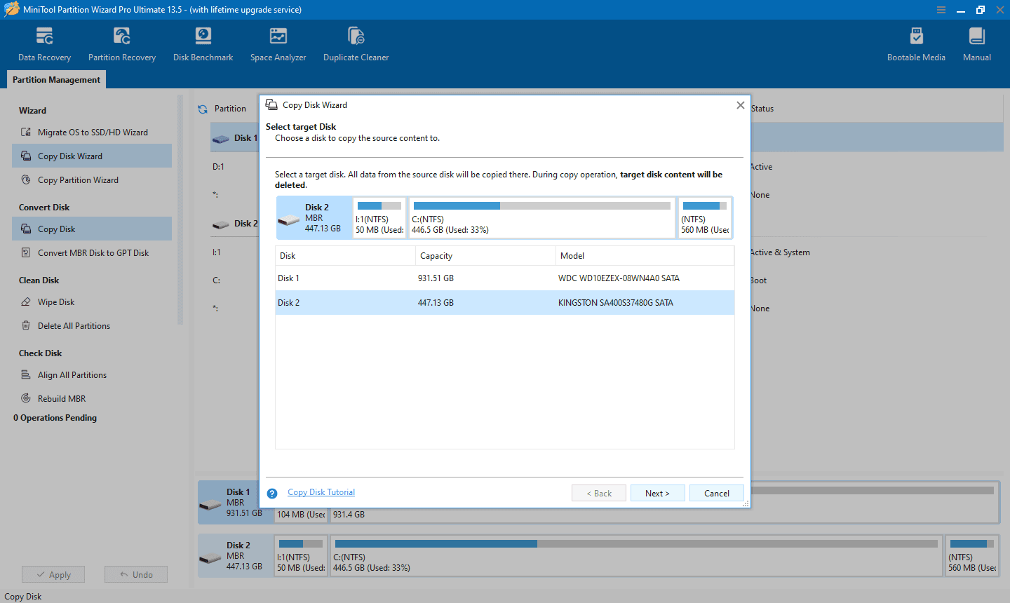Click the Next button in the wizard
Image resolution: width=1010 pixels, height=603 pixels.
pyautogui.click(x=657, y=493)
